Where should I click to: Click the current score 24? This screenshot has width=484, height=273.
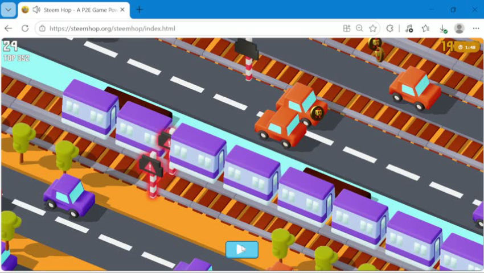(x=10, y=46)
